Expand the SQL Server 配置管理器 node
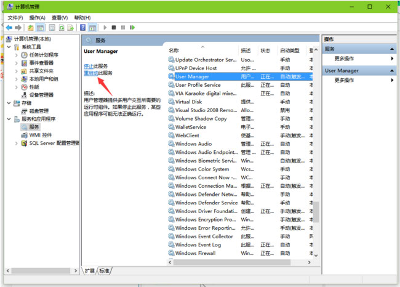The height and width of the screenshot is (287, 400). [x=17, y=143]
